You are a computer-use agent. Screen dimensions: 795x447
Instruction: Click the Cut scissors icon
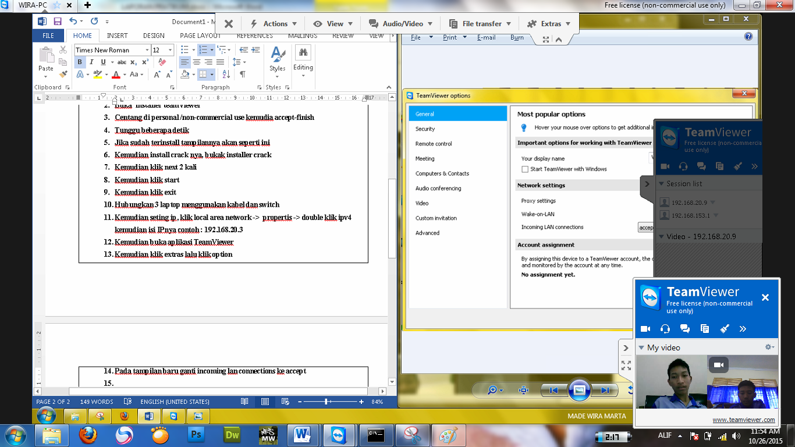tap(63, 50)
